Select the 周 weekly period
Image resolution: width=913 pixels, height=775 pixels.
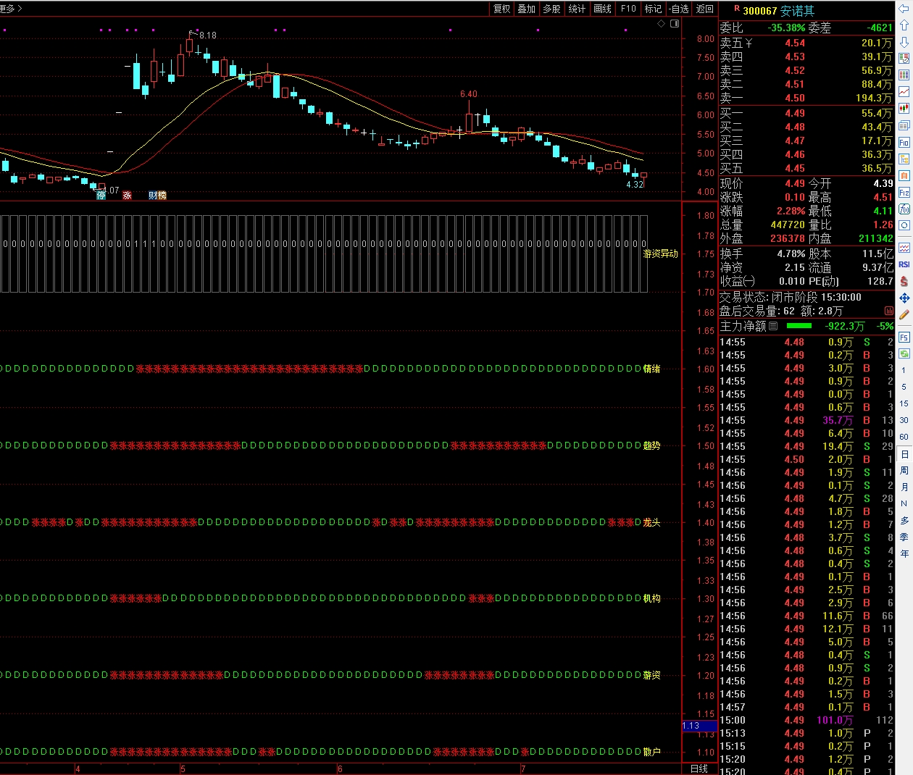(x=904, y=471)
